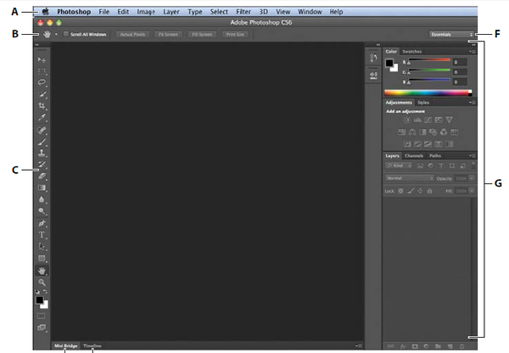Toggle the shape layers filter in Layers
This screenshot has width=509, height=353.
pos(452,165)
